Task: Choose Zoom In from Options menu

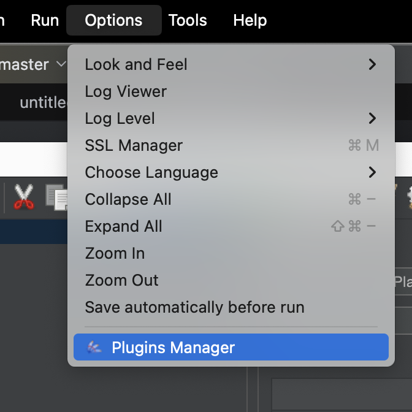Action: tap(115, 253)
